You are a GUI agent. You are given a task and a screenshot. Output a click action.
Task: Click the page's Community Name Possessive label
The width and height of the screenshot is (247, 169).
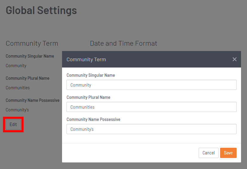[33, 100]
